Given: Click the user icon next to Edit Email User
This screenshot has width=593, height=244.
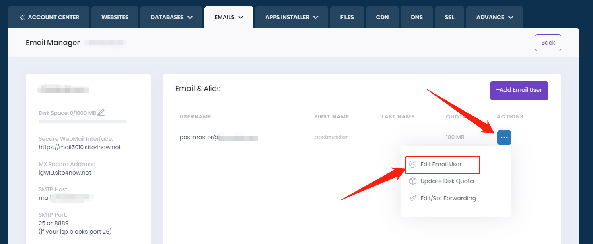Looking at the screenshot, I should (x=412, y=164).
